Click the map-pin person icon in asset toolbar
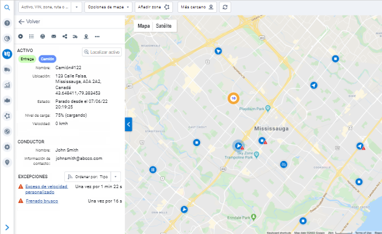382x234 pixels. click(x=86, y=37)
